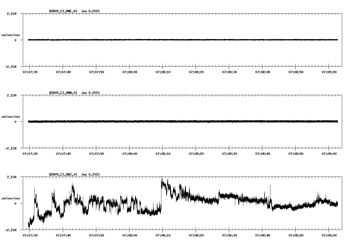Click the 2.234 upper limit on HNZ plot
This screenshot has width=361, height=245.
[x=11, y=177]
